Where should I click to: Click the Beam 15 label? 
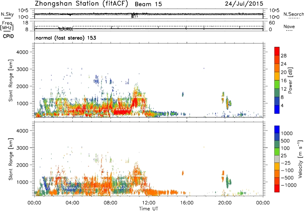coord(148,4)
